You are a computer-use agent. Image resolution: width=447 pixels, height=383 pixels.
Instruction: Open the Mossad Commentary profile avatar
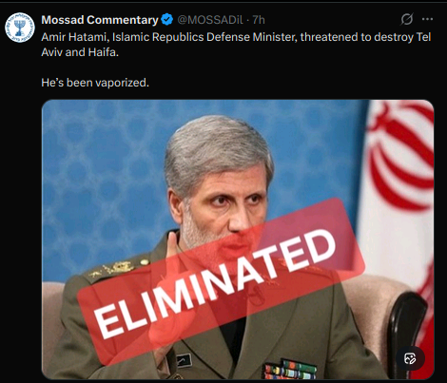coord(20,28)
